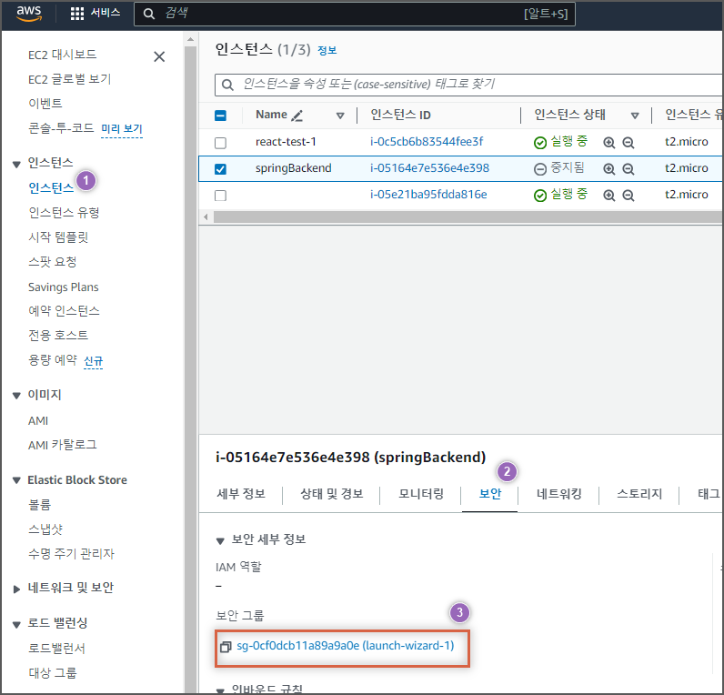724x695 pixels.
Task: Click the 정보 link beside 인스턴스
Action: [x=327, y=50]
